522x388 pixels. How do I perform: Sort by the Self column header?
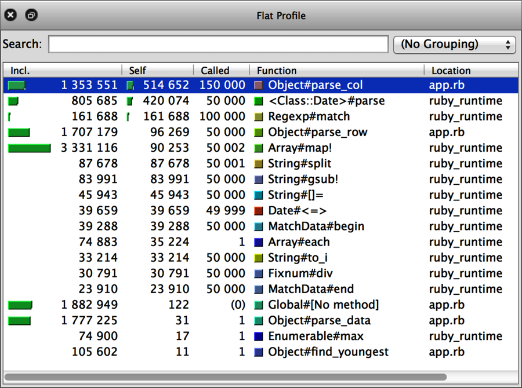click(x=157, y=71)
